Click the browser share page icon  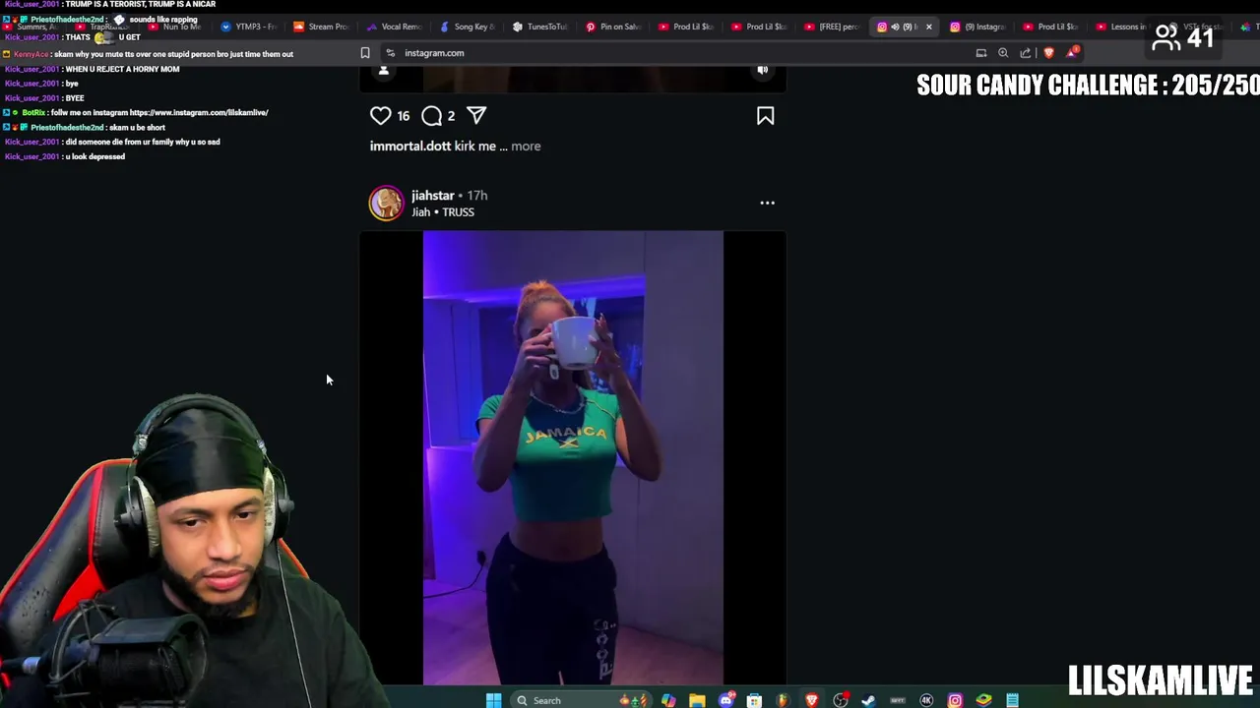pyautogui.click(x=1026, y=53)
